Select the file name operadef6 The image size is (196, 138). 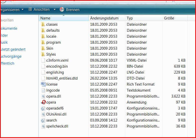tap(55, 108)
